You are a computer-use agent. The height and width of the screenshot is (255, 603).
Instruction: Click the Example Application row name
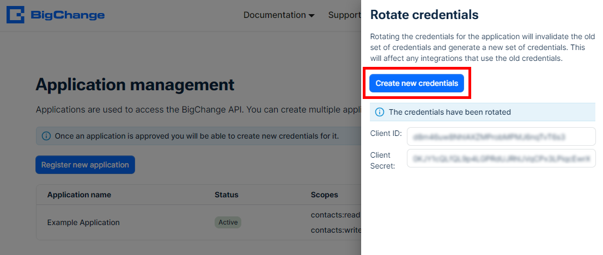[x=83, y=222]
